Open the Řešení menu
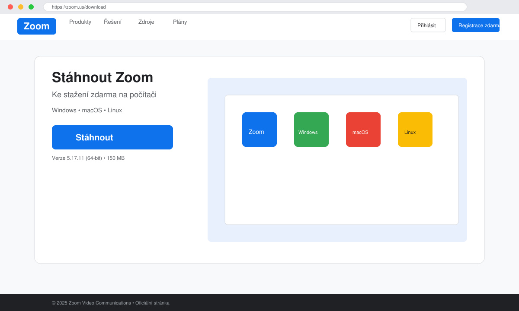The height and width of the screenshot is (311, 519). point(112,22)
